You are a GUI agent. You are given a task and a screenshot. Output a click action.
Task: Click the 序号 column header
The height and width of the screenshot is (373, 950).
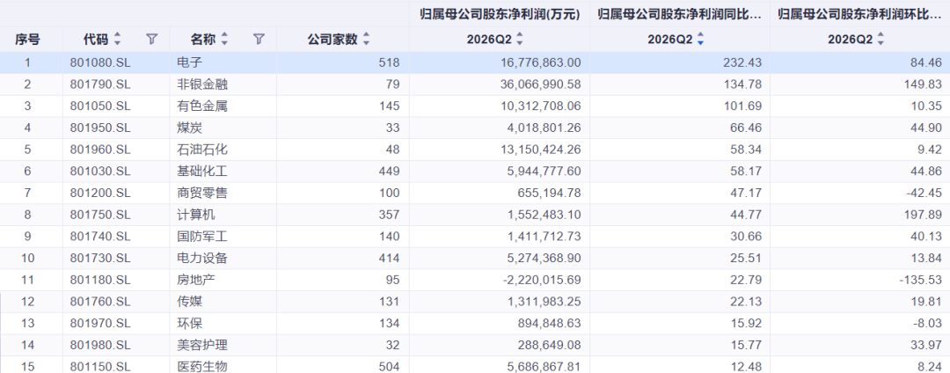(27, 40)
